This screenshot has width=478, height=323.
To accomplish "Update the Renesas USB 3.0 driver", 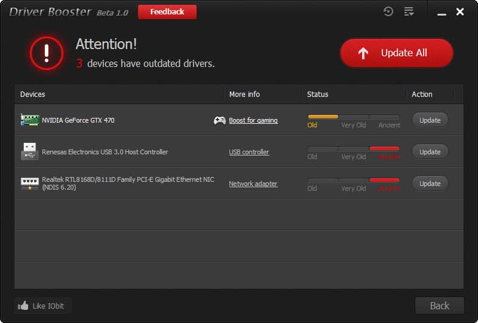I will click(x=430, y=152).
